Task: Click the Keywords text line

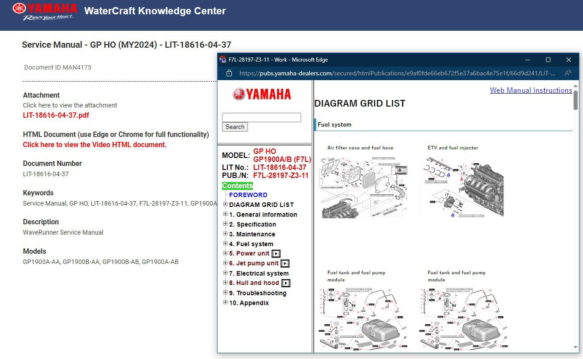Action: pyautogui.click(x=120, y=203)
